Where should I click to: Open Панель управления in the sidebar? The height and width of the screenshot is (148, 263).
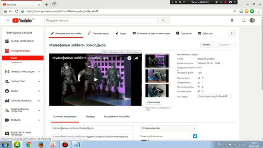pos(22,41)
